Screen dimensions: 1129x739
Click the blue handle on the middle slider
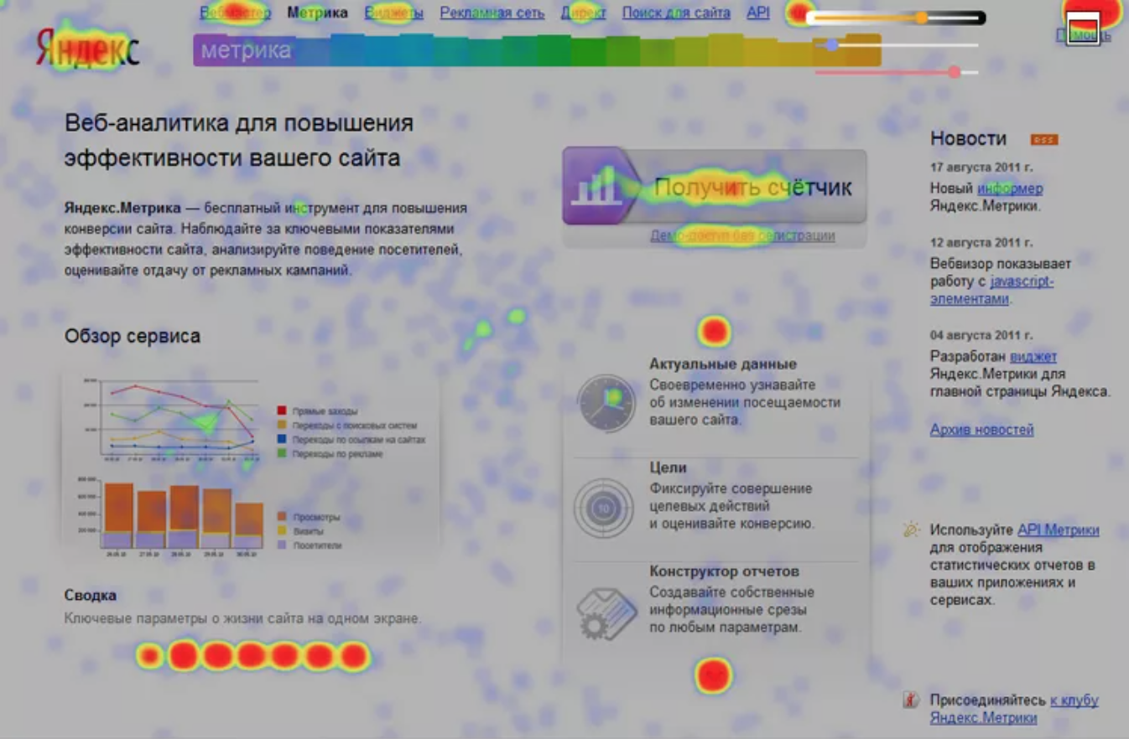click(831, 45)
